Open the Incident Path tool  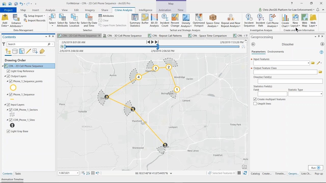[x=260, y=20]
